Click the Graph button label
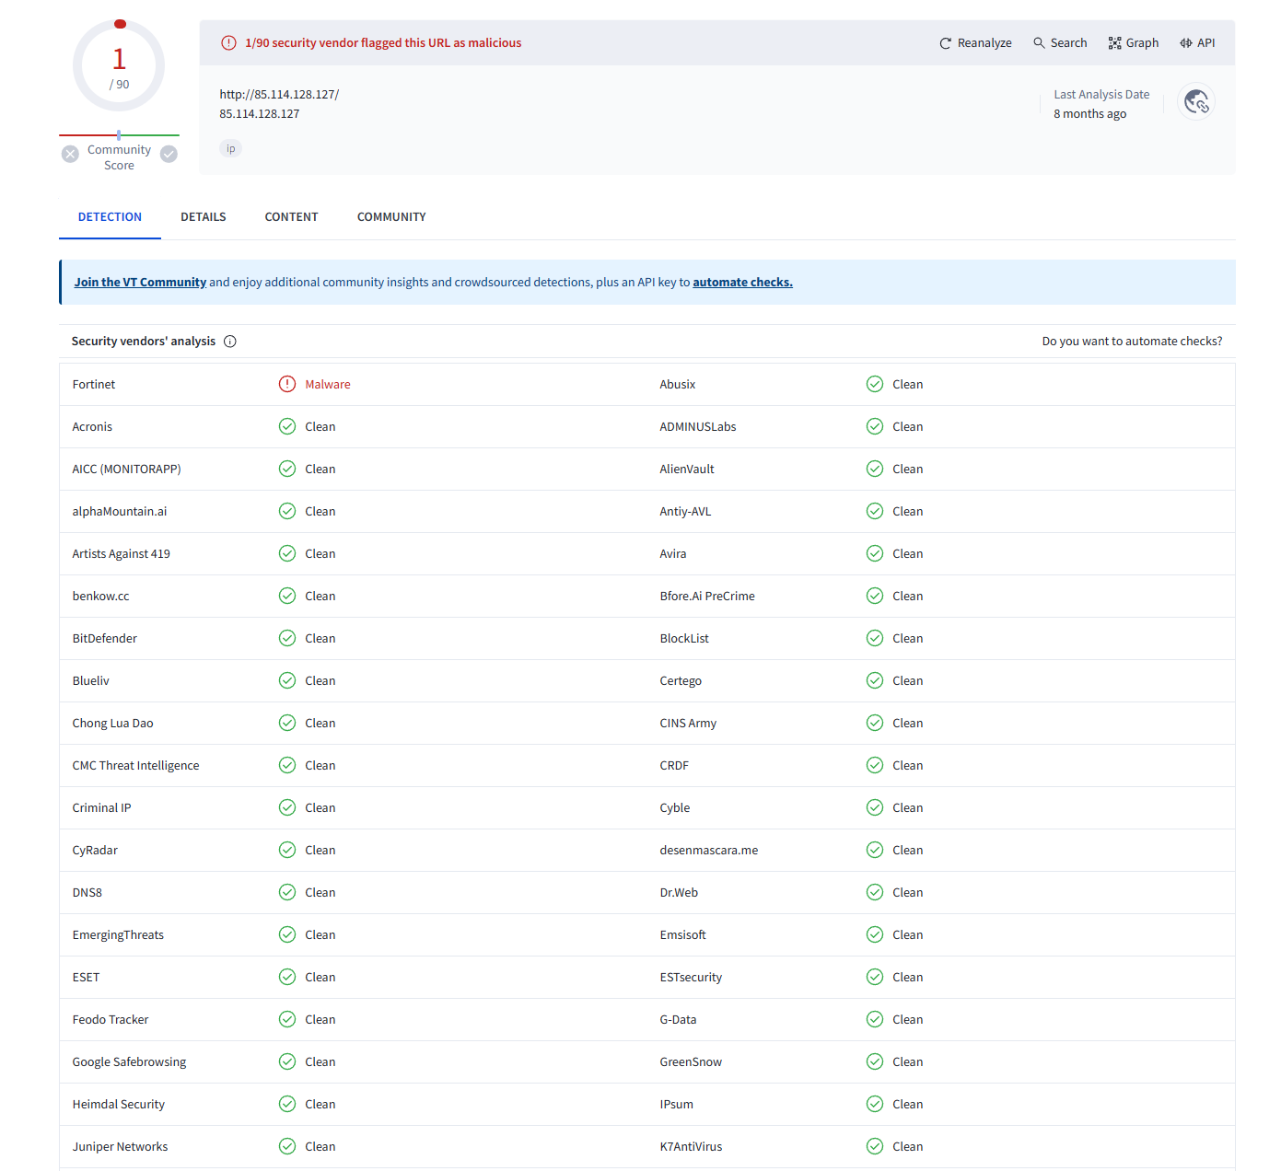The height and width of the screenshot is (1171, 1281). [x=1142, y=43]
